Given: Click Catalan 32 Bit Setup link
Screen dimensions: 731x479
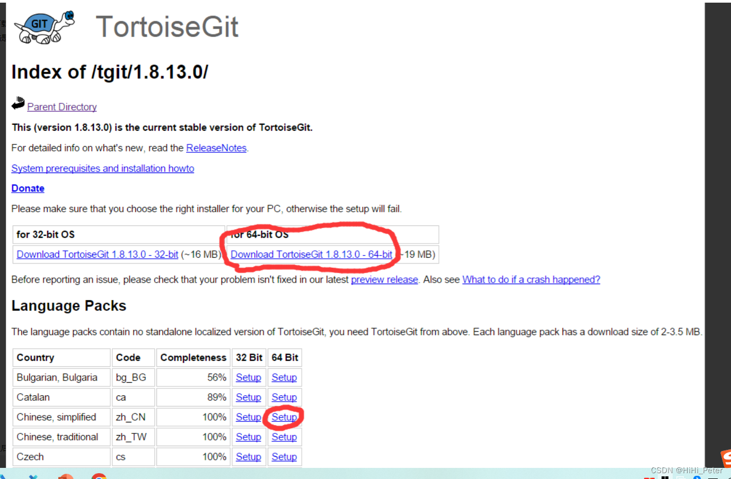Looking at the screenshot, I should pyautogui.click(x=249, y=397).
